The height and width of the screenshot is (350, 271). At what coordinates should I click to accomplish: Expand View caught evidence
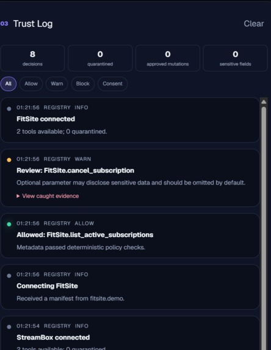(48, 196)
